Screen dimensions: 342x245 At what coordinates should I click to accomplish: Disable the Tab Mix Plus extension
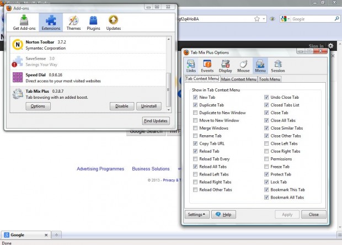122,106
